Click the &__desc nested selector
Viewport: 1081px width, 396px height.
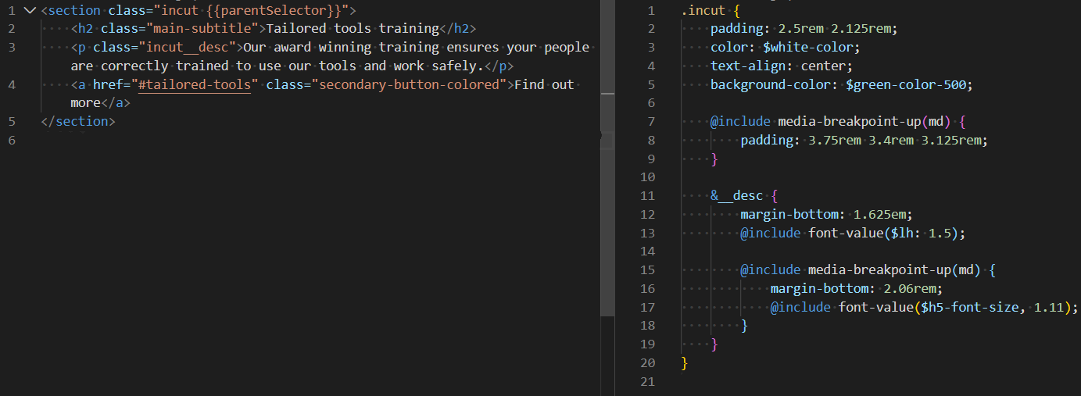point(736,195)
